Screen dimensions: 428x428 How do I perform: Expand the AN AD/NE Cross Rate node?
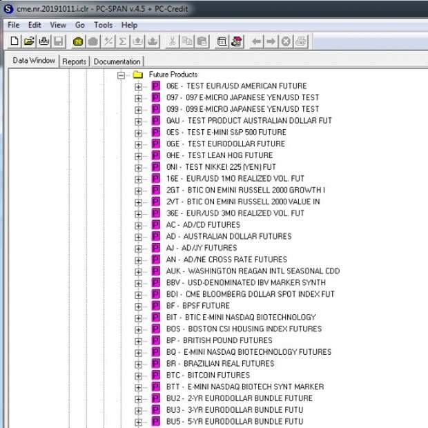(138, 260)
